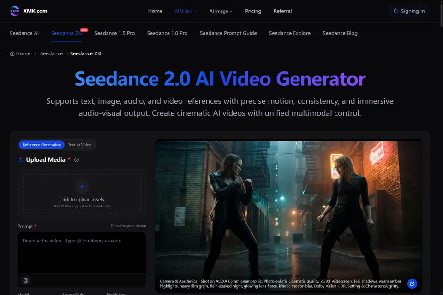443x295 pixels.
Task: Open the Referral page
Action: point(282,11)
